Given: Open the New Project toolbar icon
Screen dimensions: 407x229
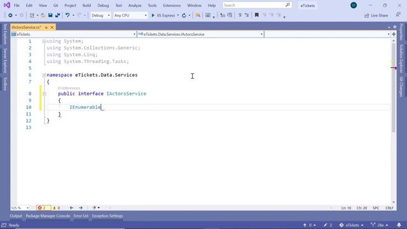Looking at the screenshot, I should click(x=32, y=15).
